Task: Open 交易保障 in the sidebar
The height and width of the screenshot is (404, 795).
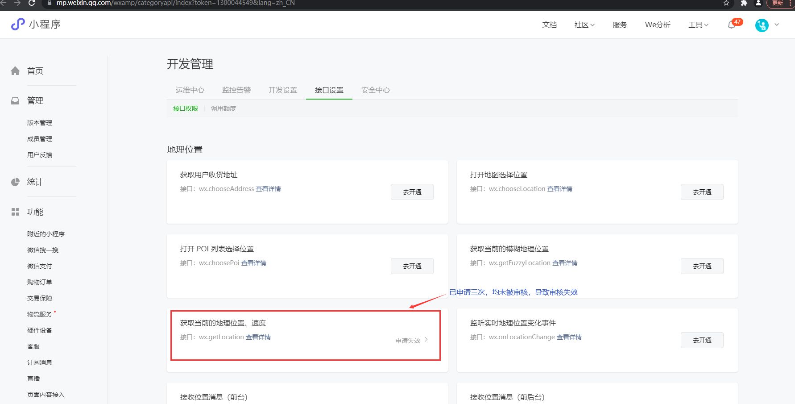Action: (40, 298)
